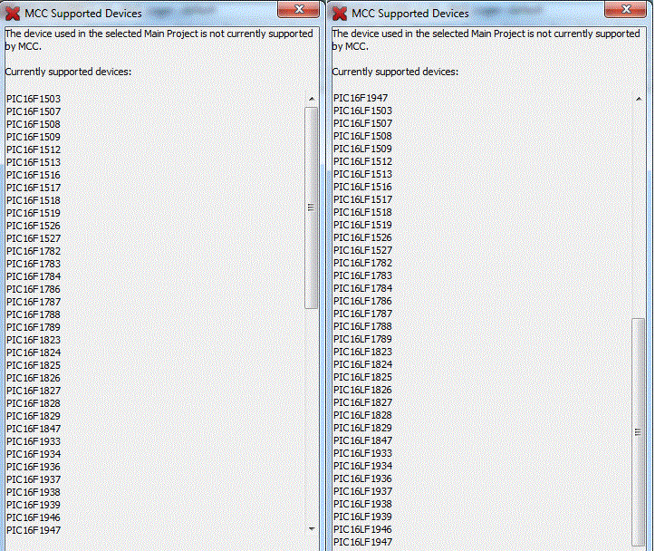Viewport: 655px width, 551px height.
Task: Select PIC16LF1527 in the supported devices
Action: pyautogui.click(x=363, y=250)
